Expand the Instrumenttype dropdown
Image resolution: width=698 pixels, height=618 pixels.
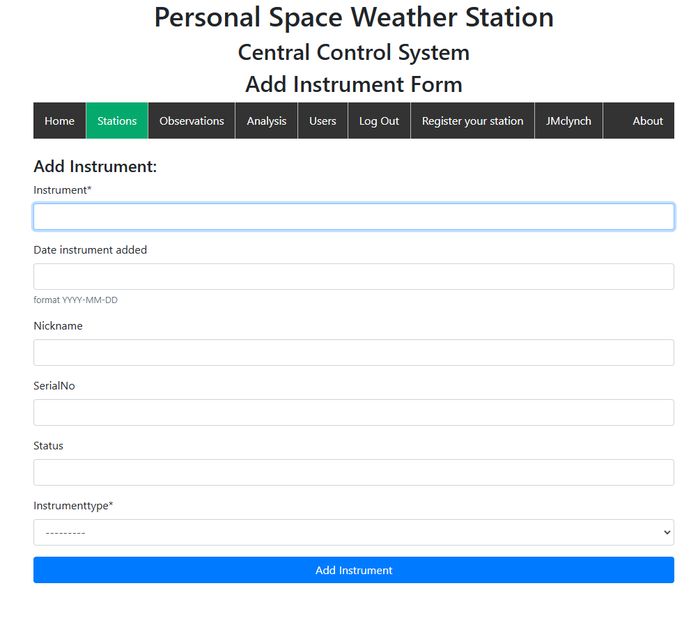tap(353, 532)
